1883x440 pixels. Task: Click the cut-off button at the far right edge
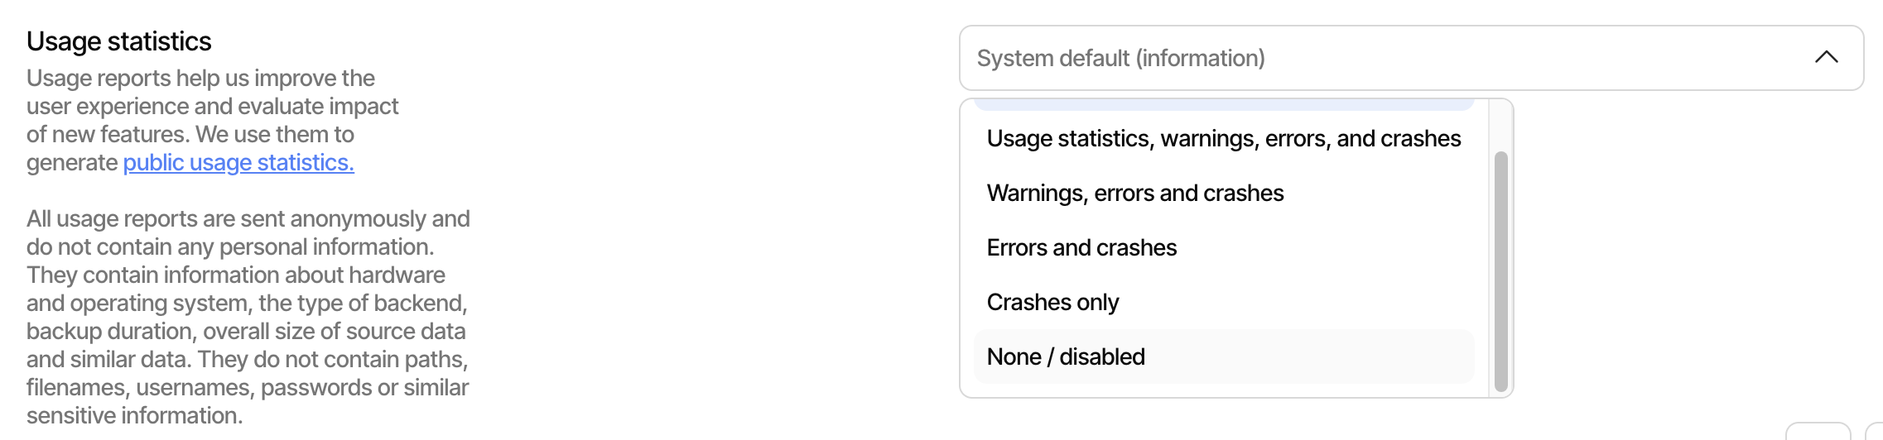tap(1875, 432)
